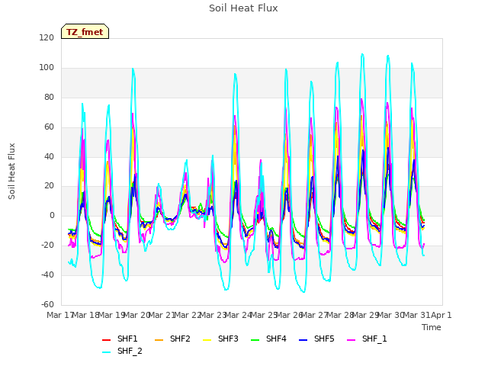Image resolution: width=488 pixels, height=366 pixels.
Task: Click the Mar 20 x-axis date label
Action: click(x=137, y=315)
